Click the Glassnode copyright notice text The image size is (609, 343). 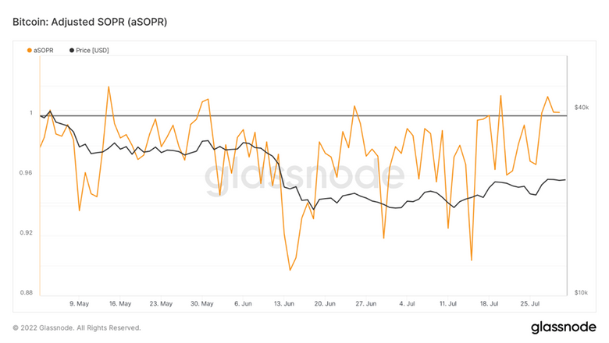point(77,327)
